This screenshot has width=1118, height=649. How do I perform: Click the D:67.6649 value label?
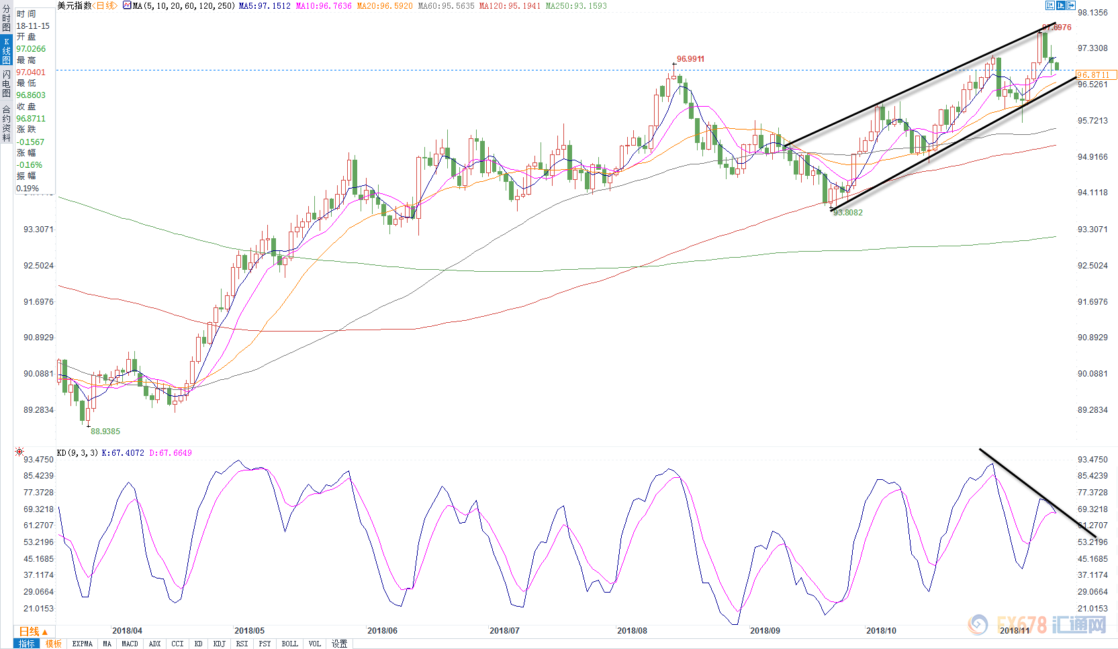point(171,453)
